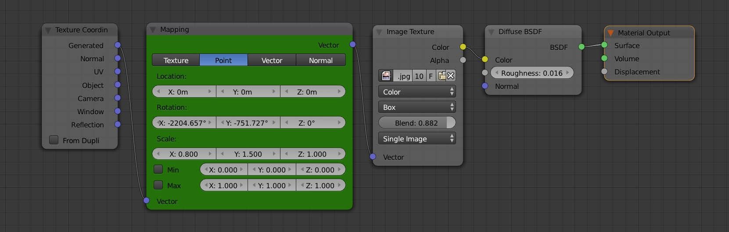This screenshot has width=729, height=232.
Task: Increase Scale X with right arrow
Action: [210, 154]
